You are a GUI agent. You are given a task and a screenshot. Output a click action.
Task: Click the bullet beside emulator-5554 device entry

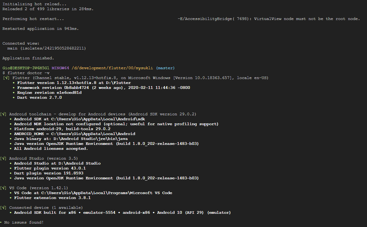pyautogui.click(x=10, y=212)
